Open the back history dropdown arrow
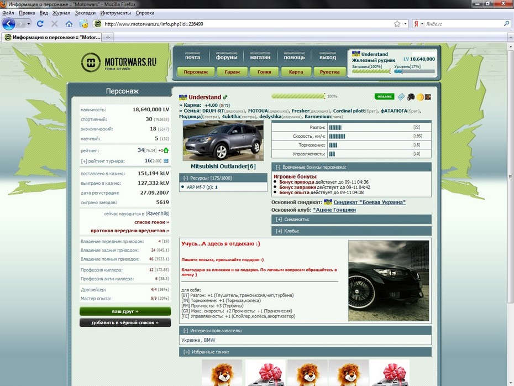 click(x=29, y=24)
